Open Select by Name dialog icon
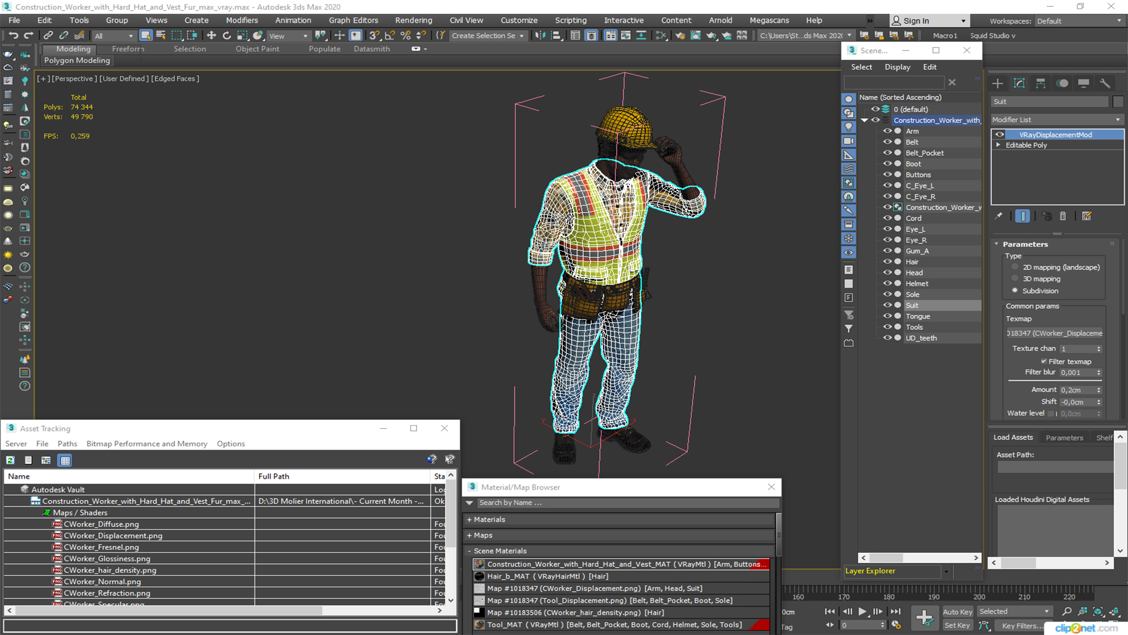1128x635 pixels. [x=161, y=36]
